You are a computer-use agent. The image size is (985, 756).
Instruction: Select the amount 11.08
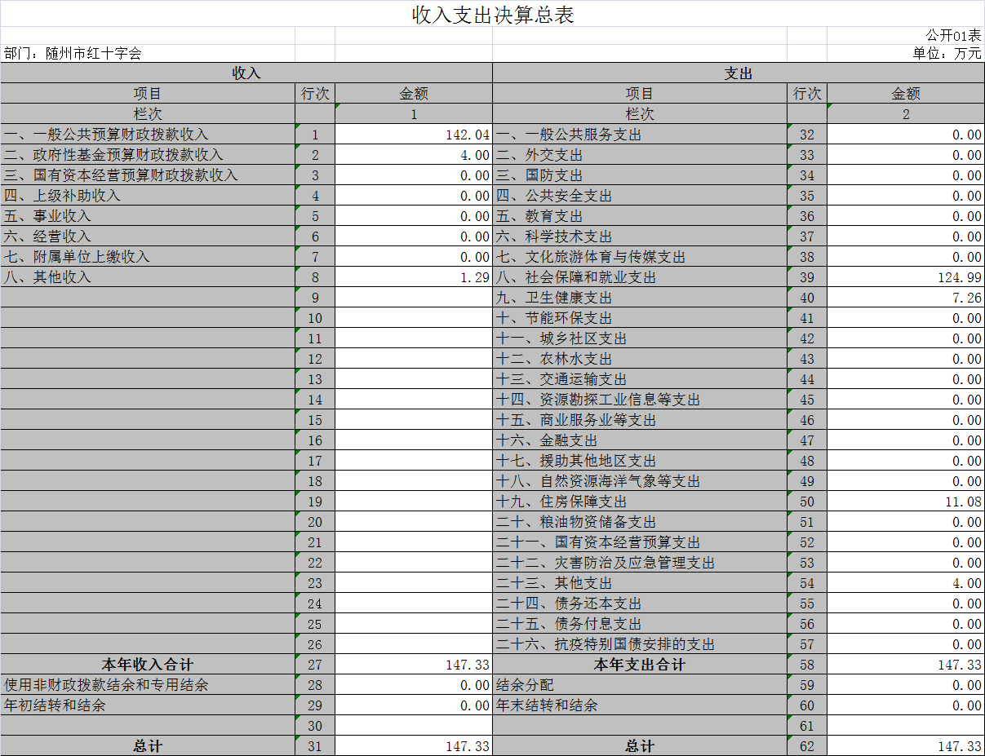[x=906, y=502]
